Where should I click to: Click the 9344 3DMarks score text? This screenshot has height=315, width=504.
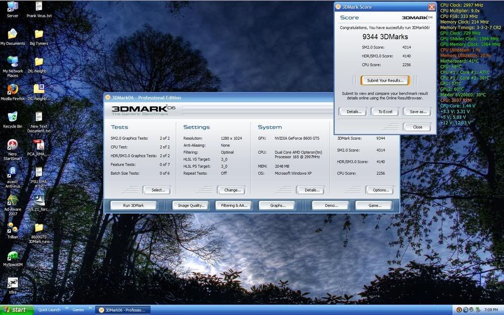pyautogui.click(x=385, y=37)
